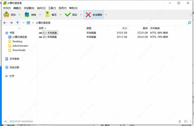
Task: Click the 310.0 GB size cell
Action: tap(122, 33)
